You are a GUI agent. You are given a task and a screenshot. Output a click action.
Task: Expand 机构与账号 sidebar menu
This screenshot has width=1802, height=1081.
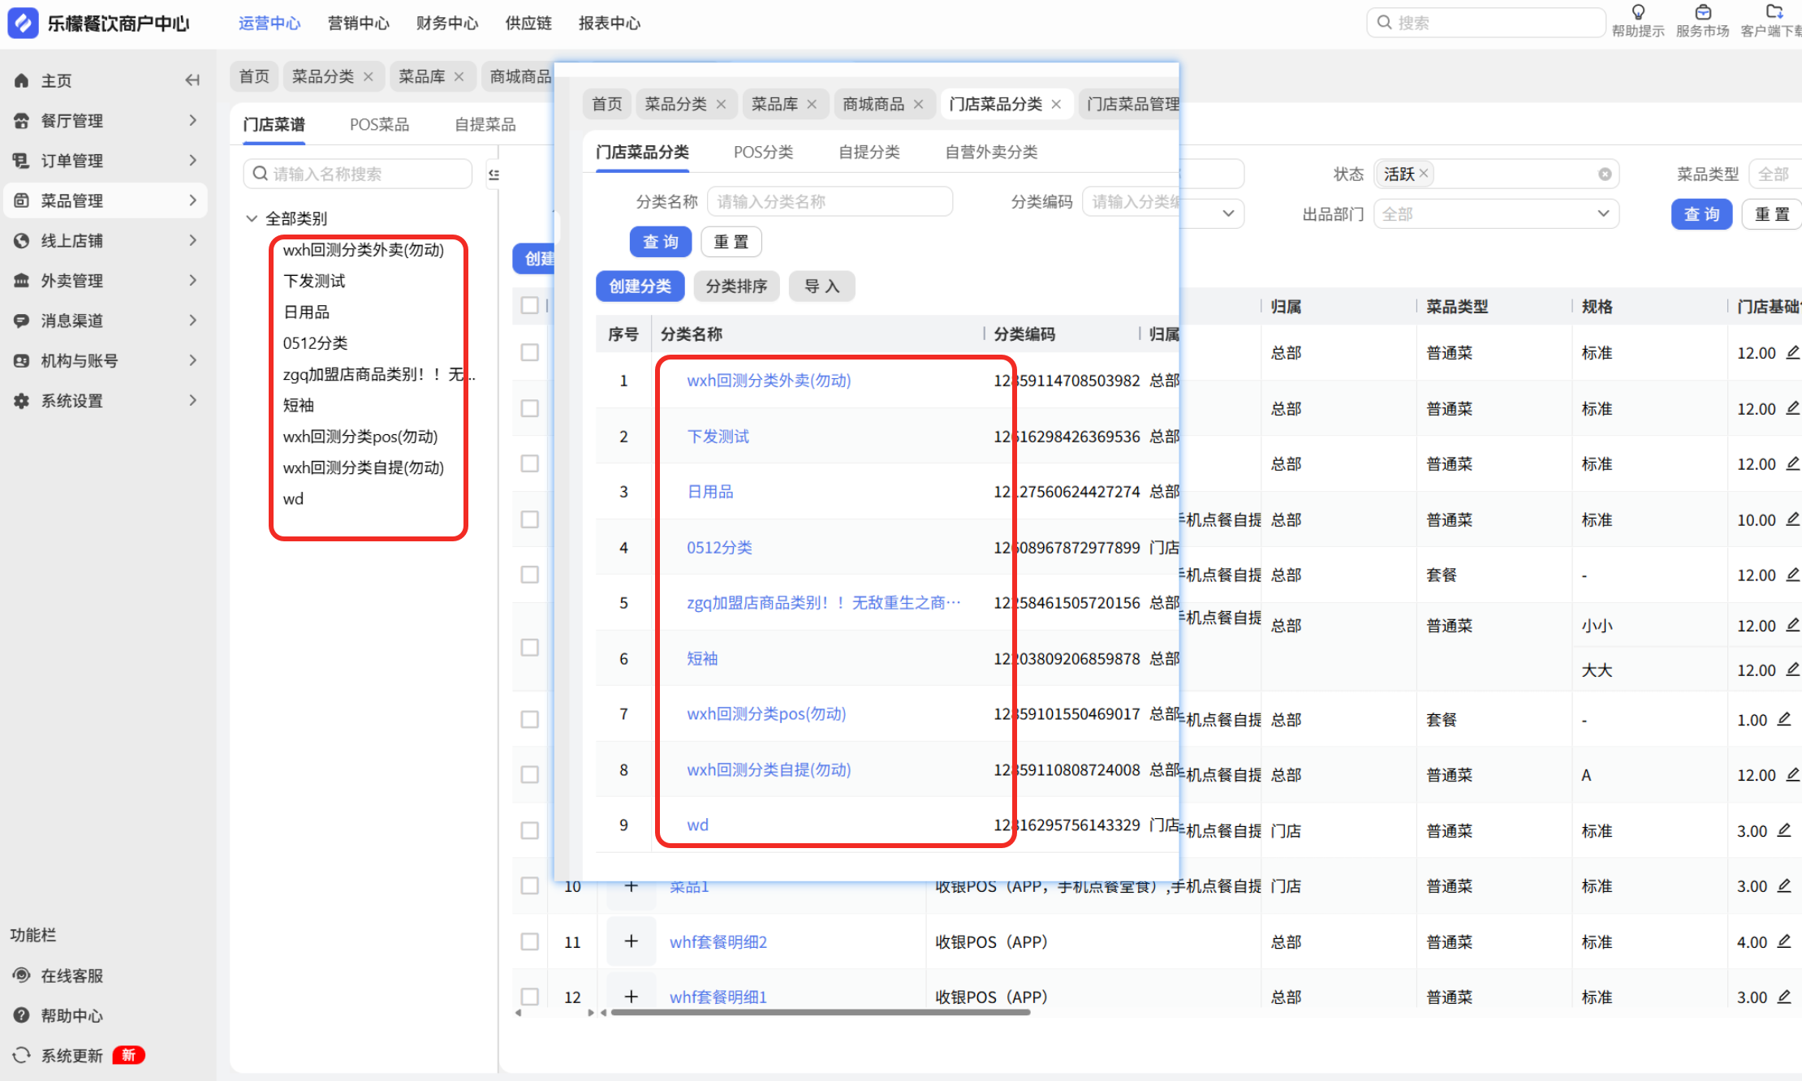point(106,360)
